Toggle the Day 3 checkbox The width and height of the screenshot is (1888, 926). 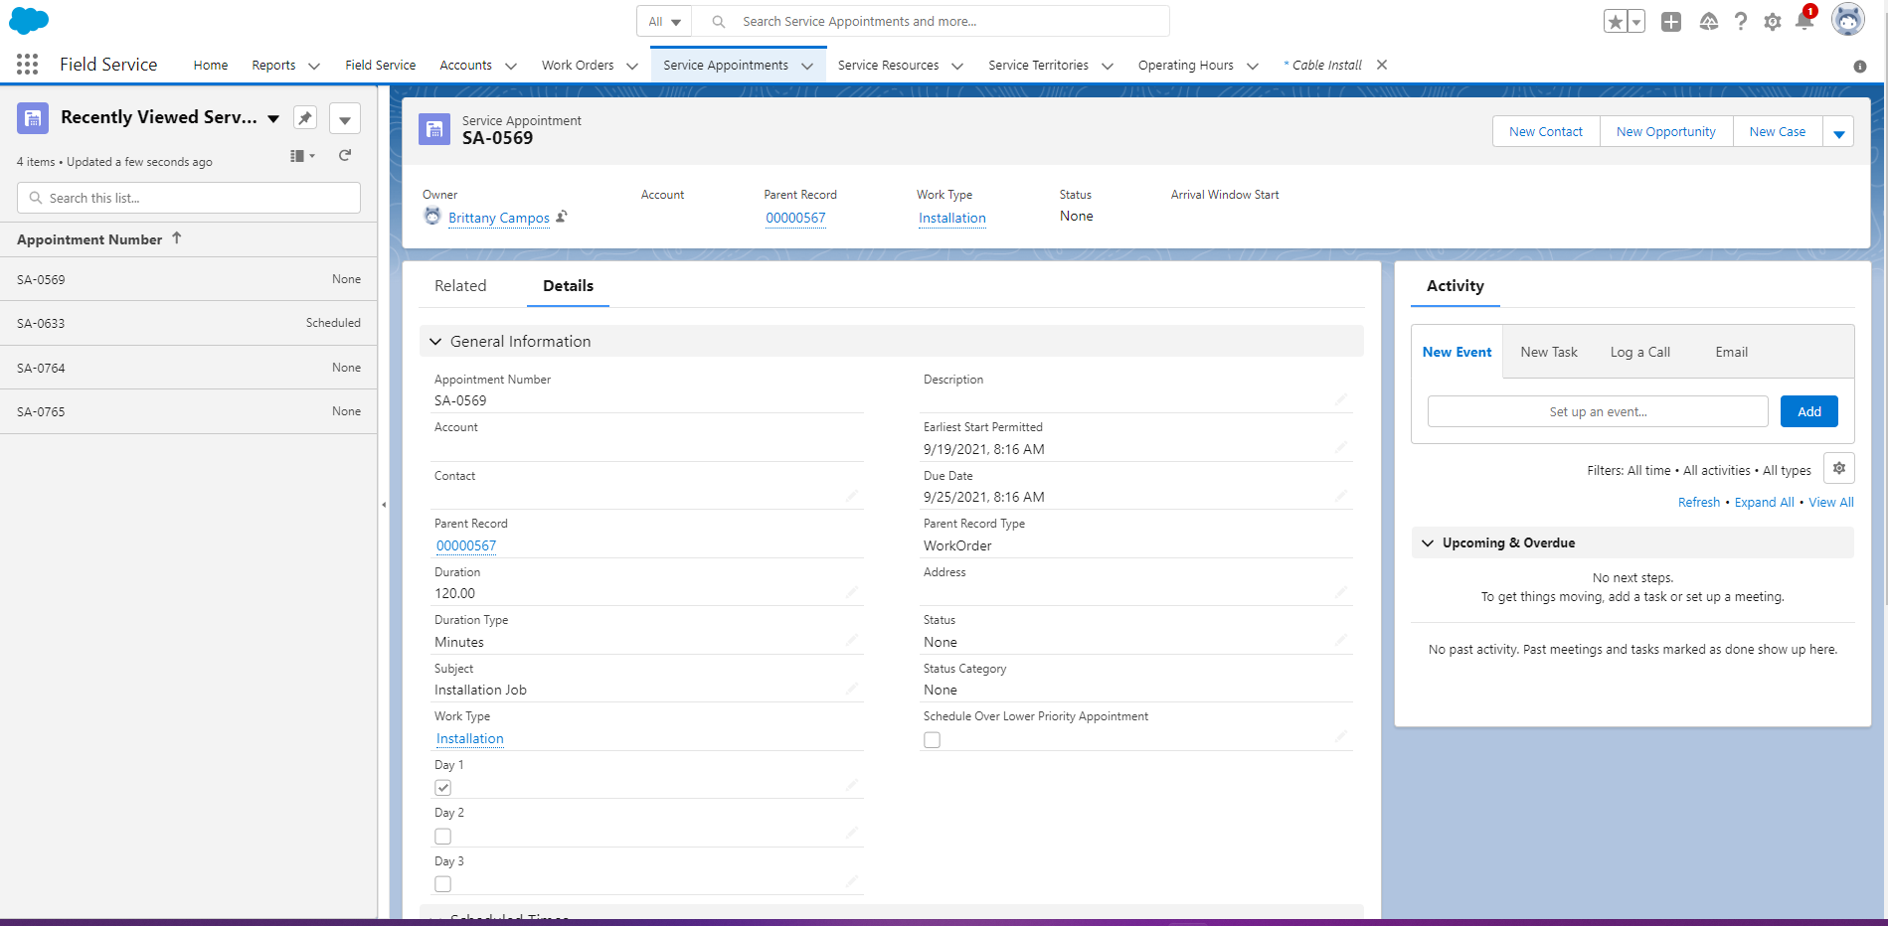pyautogui.click(x=443, y=884)
